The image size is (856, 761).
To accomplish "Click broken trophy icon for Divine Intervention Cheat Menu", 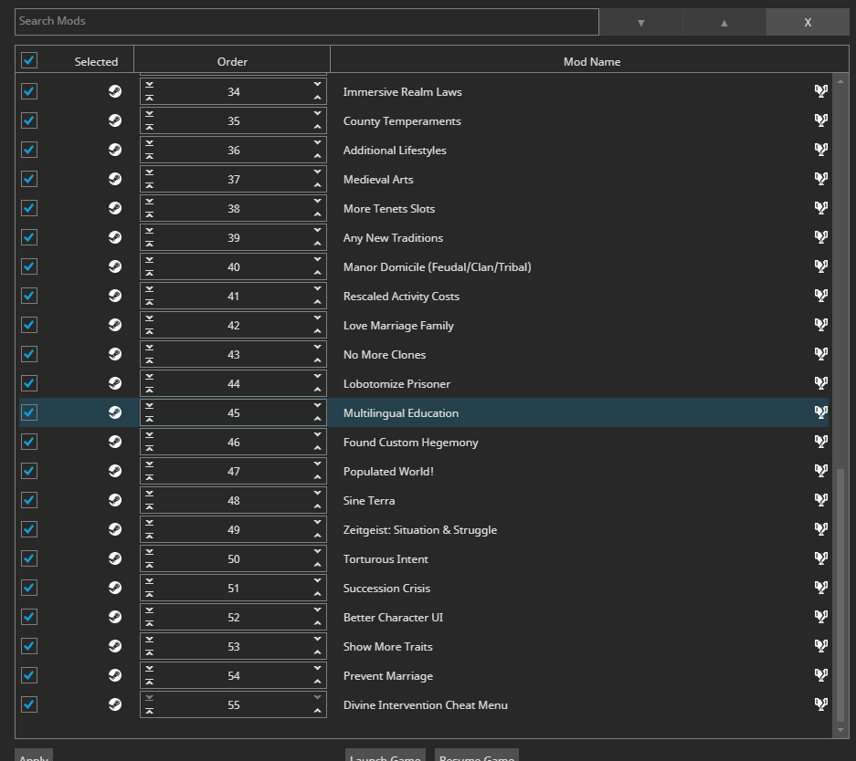I will click(820, 704).
